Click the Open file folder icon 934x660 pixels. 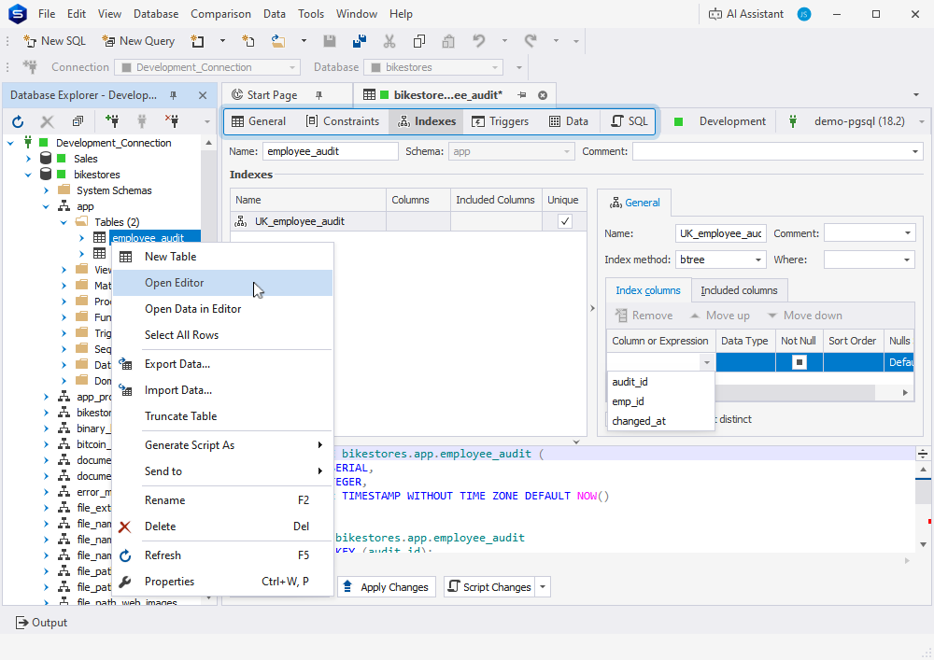click(x=278, y=41)
